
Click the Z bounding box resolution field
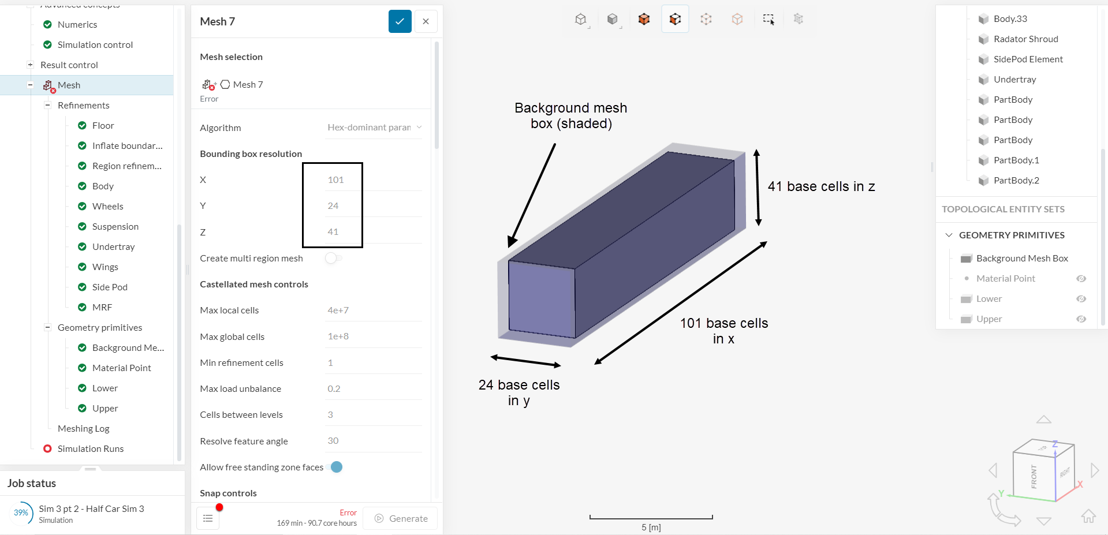point(374,231)
